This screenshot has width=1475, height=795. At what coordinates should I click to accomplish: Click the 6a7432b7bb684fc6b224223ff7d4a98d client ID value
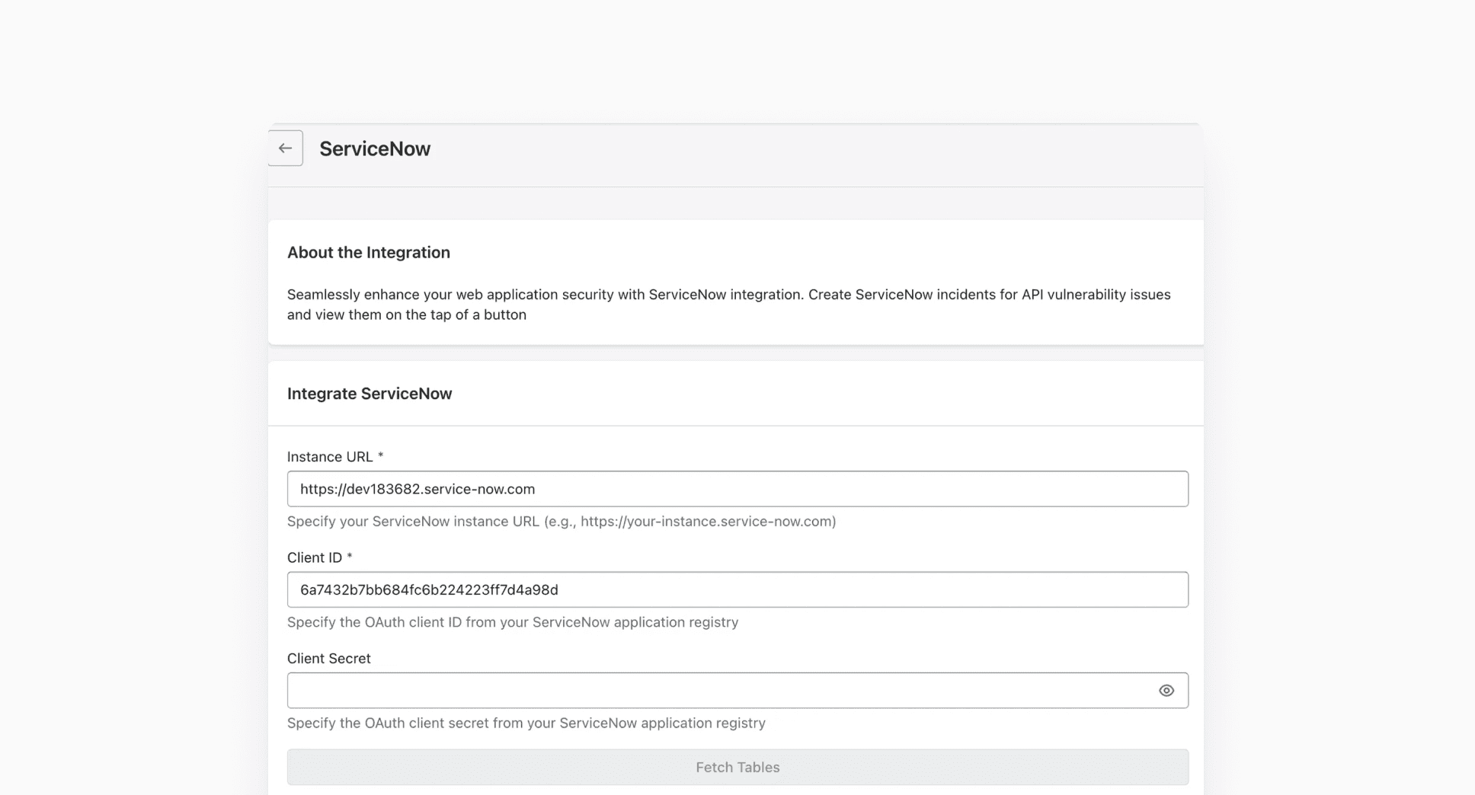click(x=429, y=590)
